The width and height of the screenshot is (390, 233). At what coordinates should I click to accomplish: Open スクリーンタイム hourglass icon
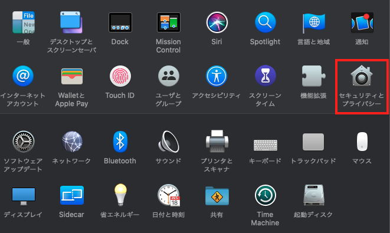point(265,76)
